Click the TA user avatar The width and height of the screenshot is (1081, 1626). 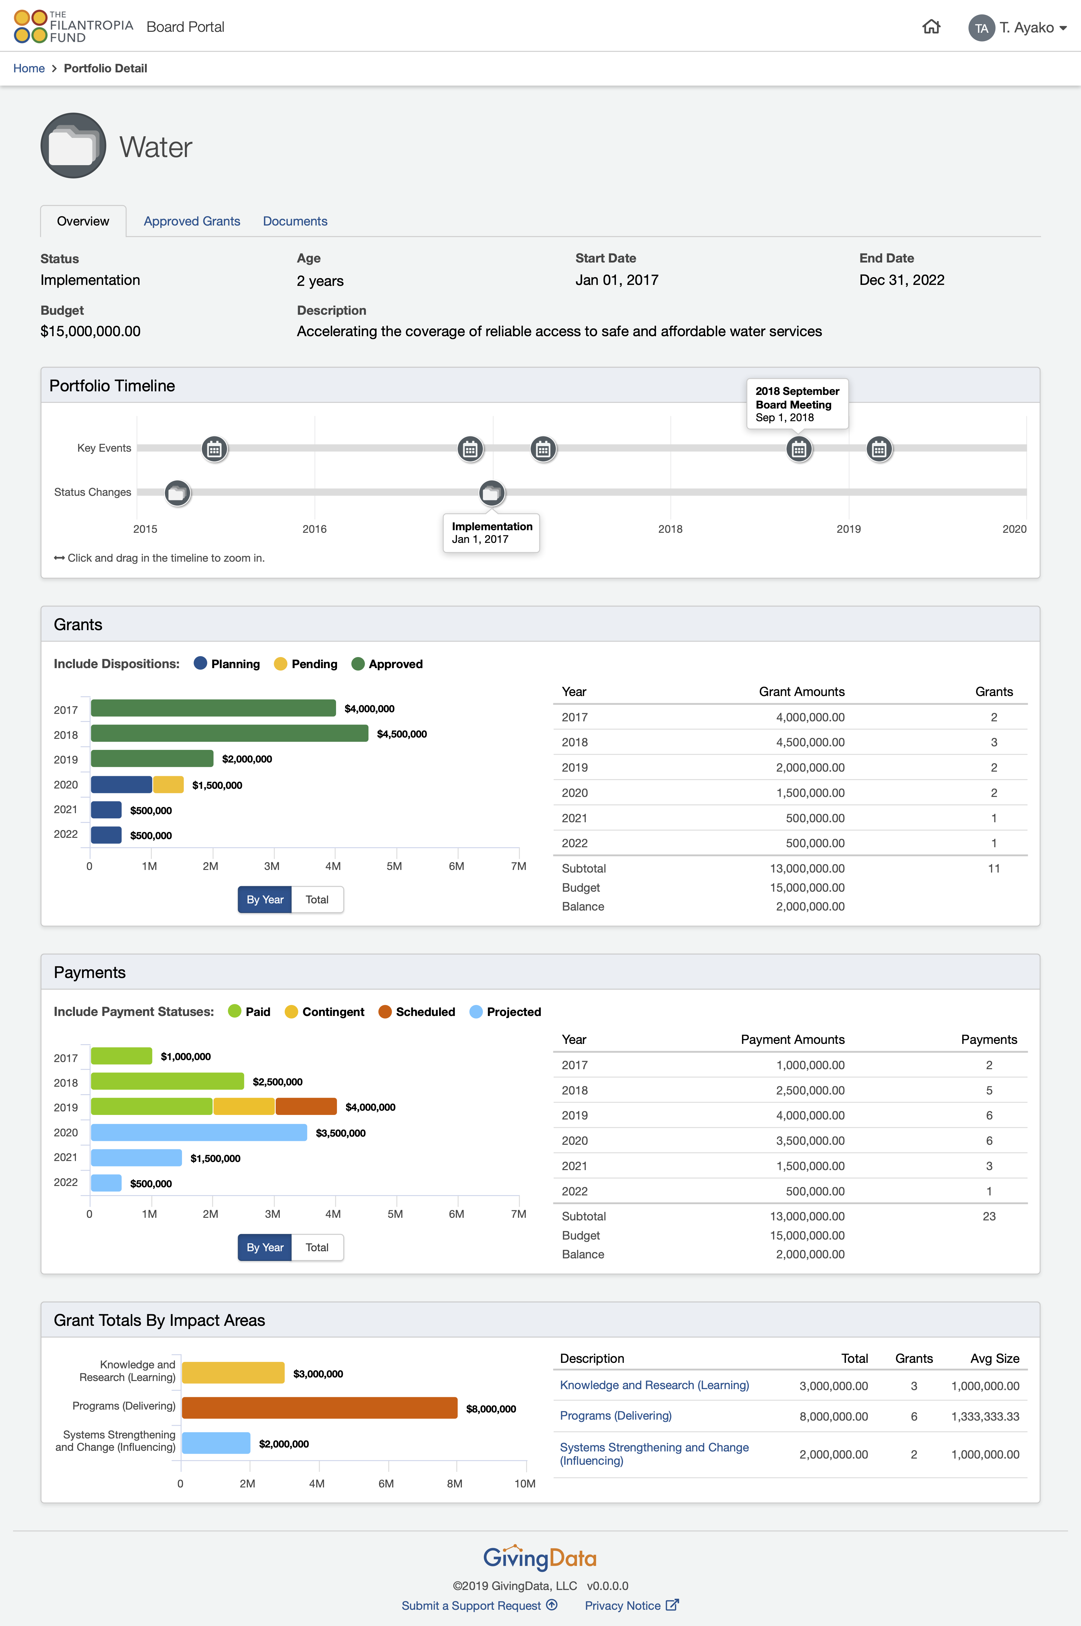click(981, 28)
